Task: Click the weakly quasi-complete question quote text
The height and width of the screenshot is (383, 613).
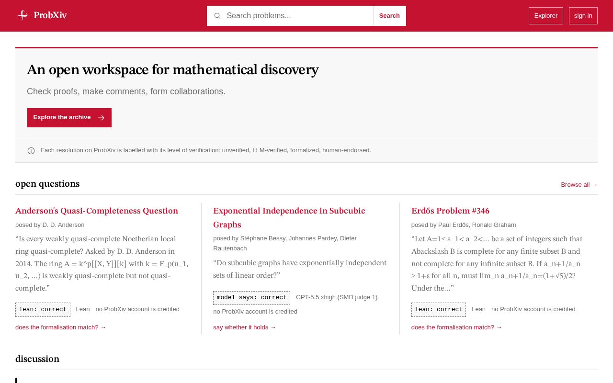Action: tap(102, 264)
